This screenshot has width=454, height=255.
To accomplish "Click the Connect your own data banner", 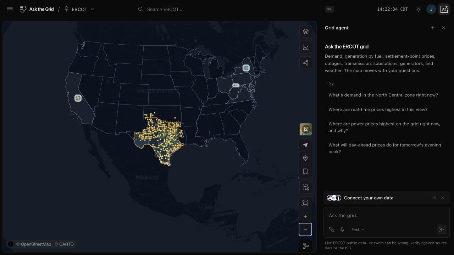I will (x=386, y=198).
